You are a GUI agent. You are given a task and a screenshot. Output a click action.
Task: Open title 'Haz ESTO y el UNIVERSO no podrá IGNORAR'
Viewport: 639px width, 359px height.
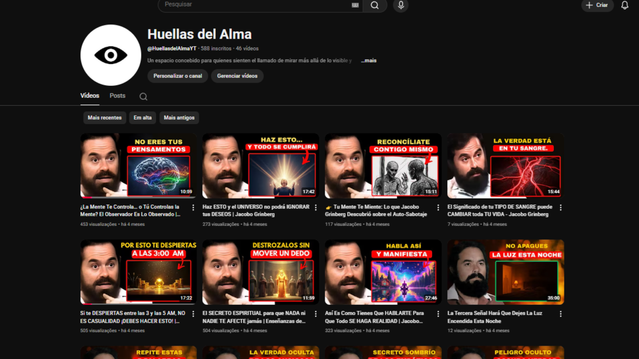pos(256,211)
